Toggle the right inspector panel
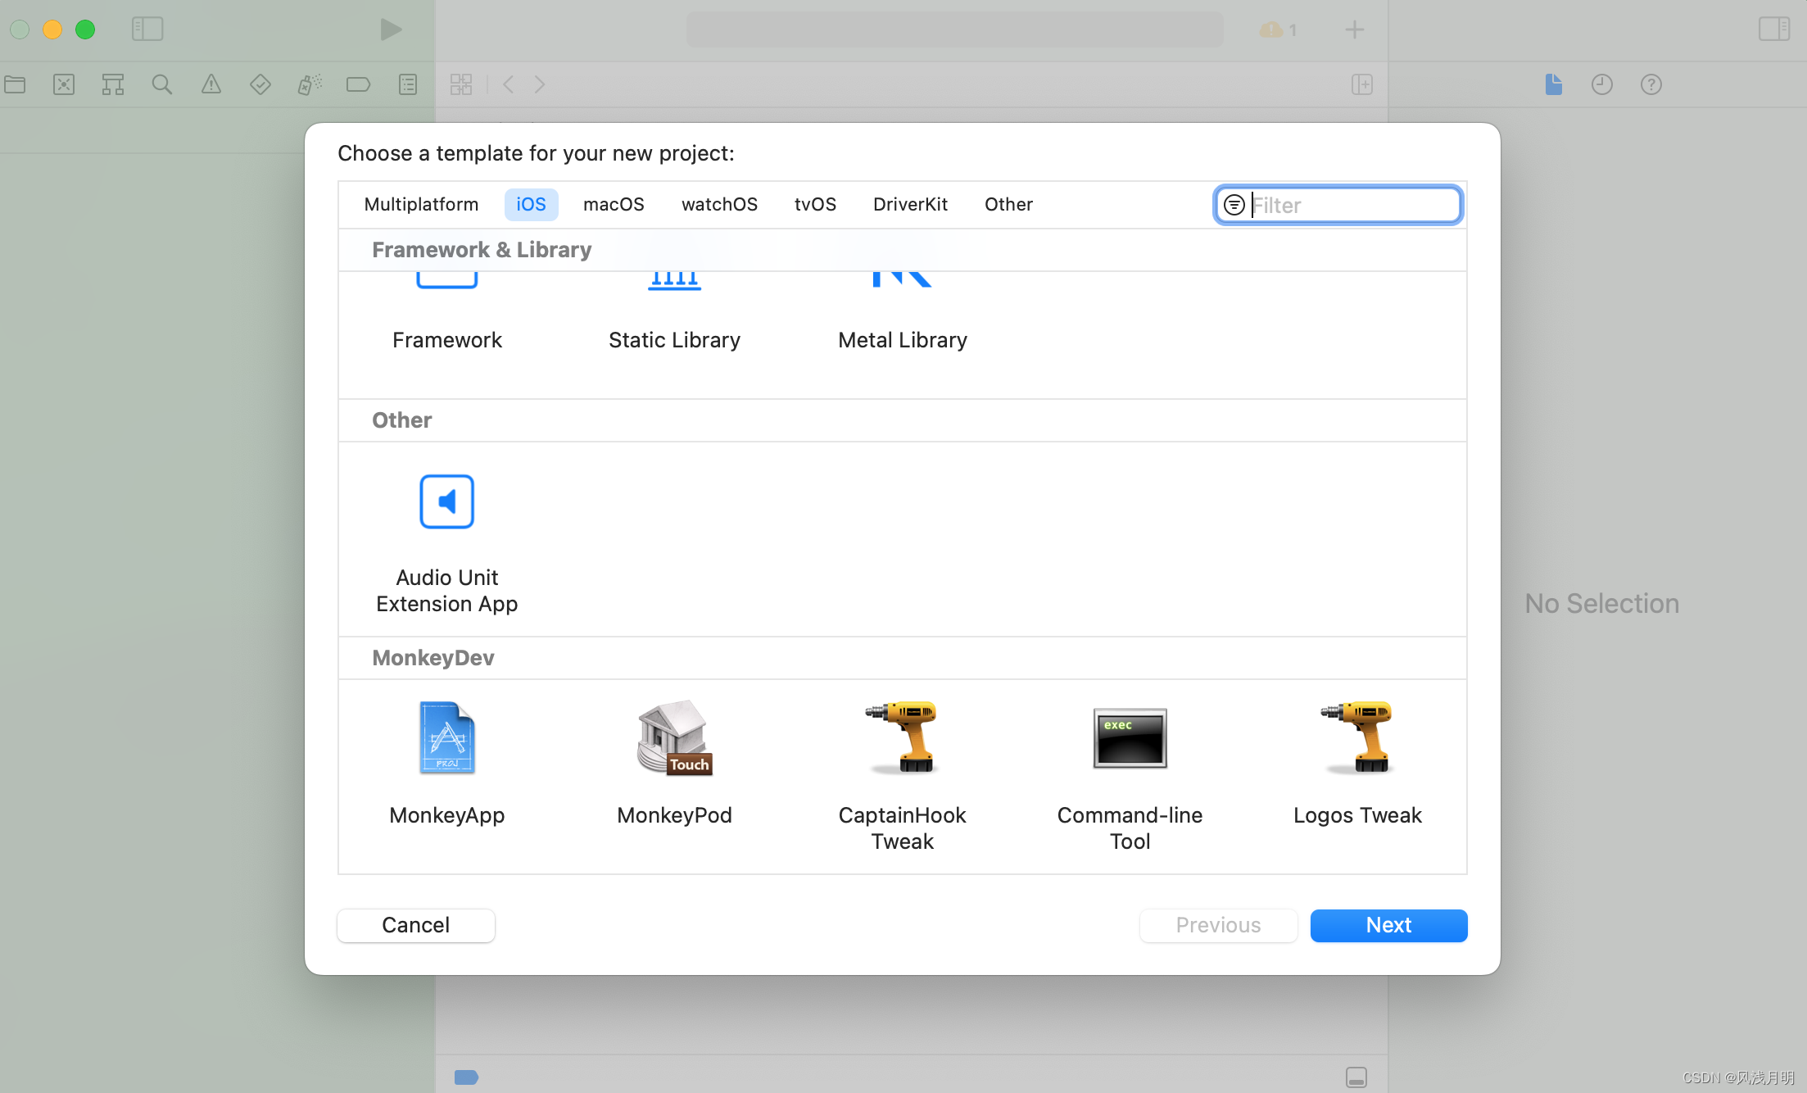1807x1093 pixels. [1773, 29]
